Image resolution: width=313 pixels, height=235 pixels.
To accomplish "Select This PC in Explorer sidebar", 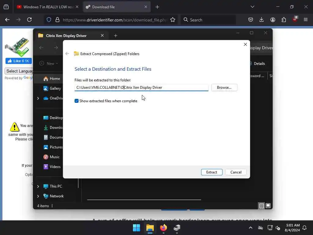I will [53, 186].
